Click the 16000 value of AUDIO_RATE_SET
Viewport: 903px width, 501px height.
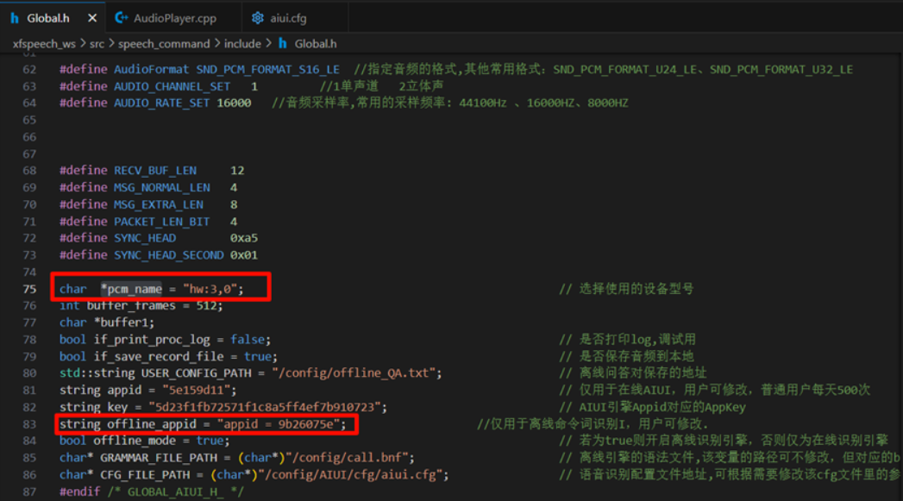(234, 103)
